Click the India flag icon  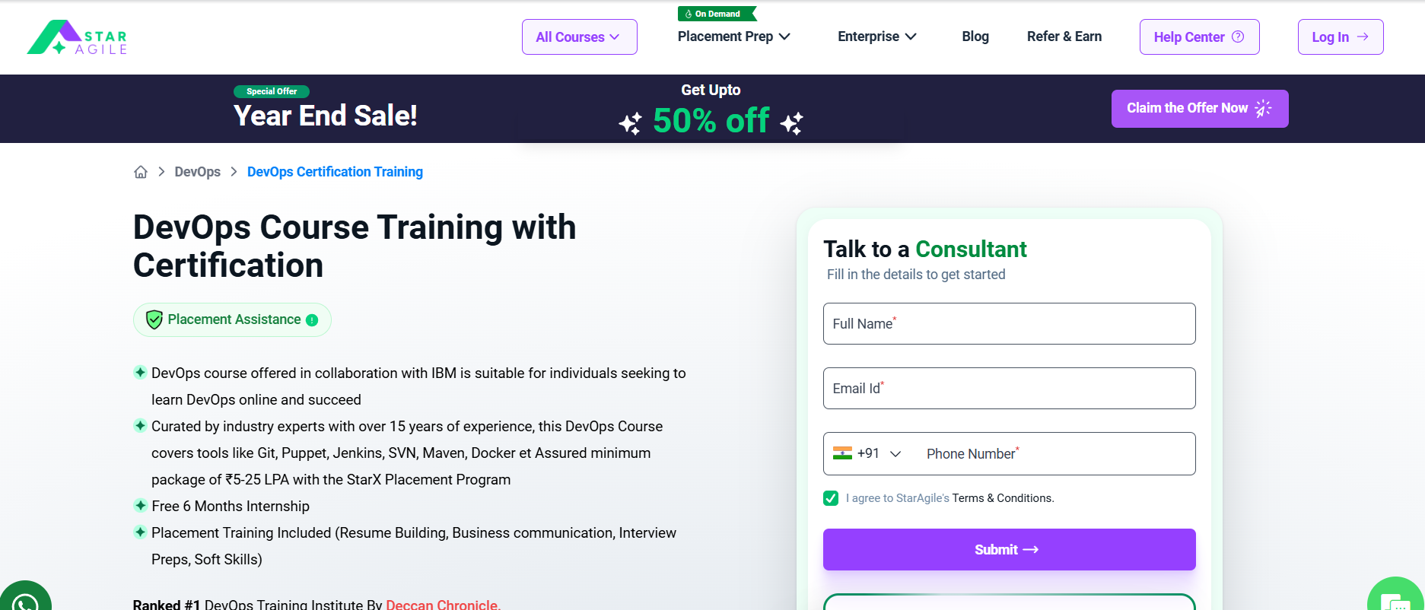(842, 453)
